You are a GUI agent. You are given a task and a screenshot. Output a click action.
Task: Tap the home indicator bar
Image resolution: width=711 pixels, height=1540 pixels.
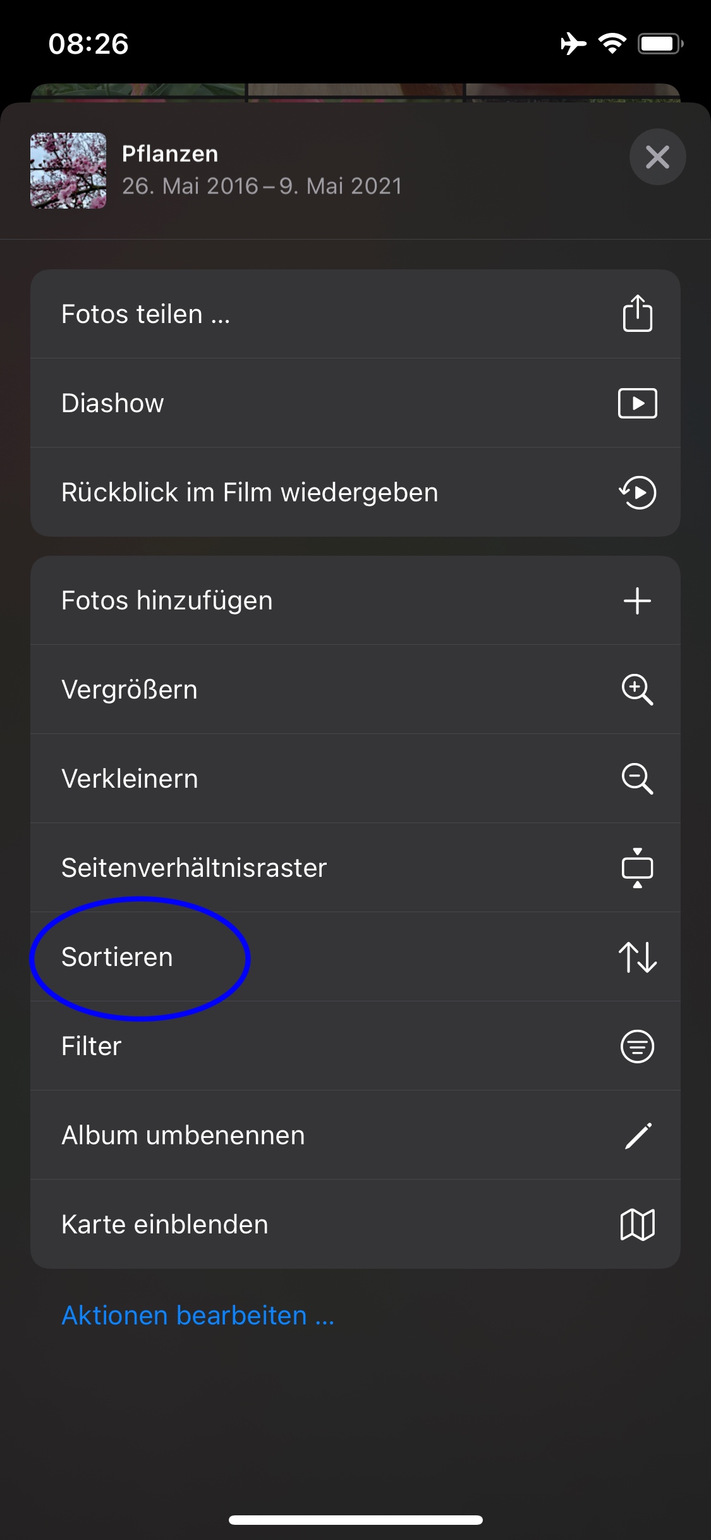[x=355, y=1520]
